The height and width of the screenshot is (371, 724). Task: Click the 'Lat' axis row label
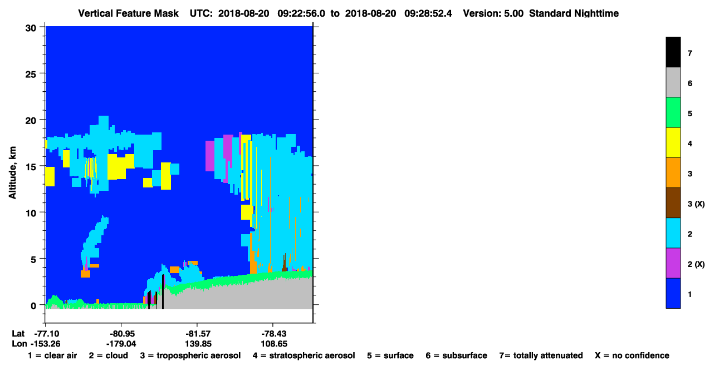[18, 334]
